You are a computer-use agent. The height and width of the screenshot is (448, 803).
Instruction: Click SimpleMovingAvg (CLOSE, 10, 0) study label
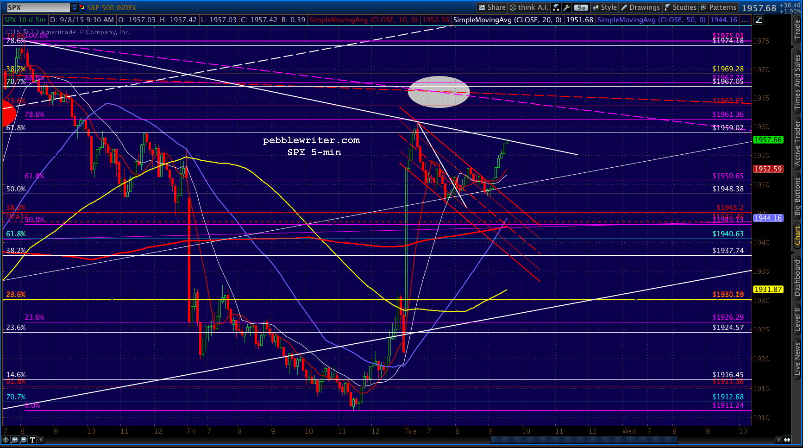pos(364,20)
